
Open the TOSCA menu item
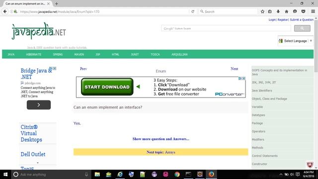(155, 54)
